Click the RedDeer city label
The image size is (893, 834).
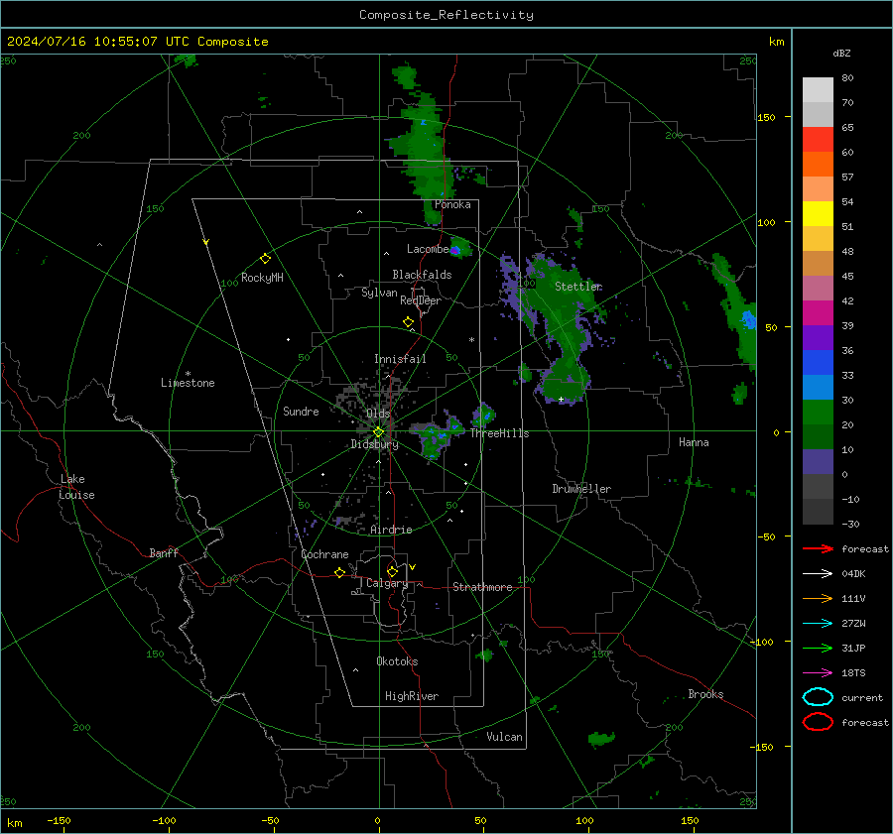point(421,300)
